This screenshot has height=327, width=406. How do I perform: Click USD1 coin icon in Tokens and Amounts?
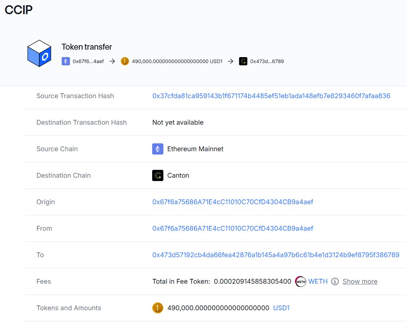pos(158,308)
